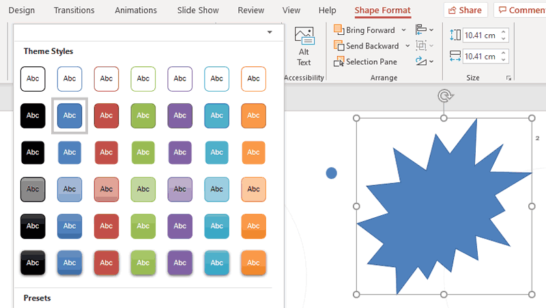This screenshot has width=546, height=308.
Task: Open the Transitions tab
Action: 74,10
